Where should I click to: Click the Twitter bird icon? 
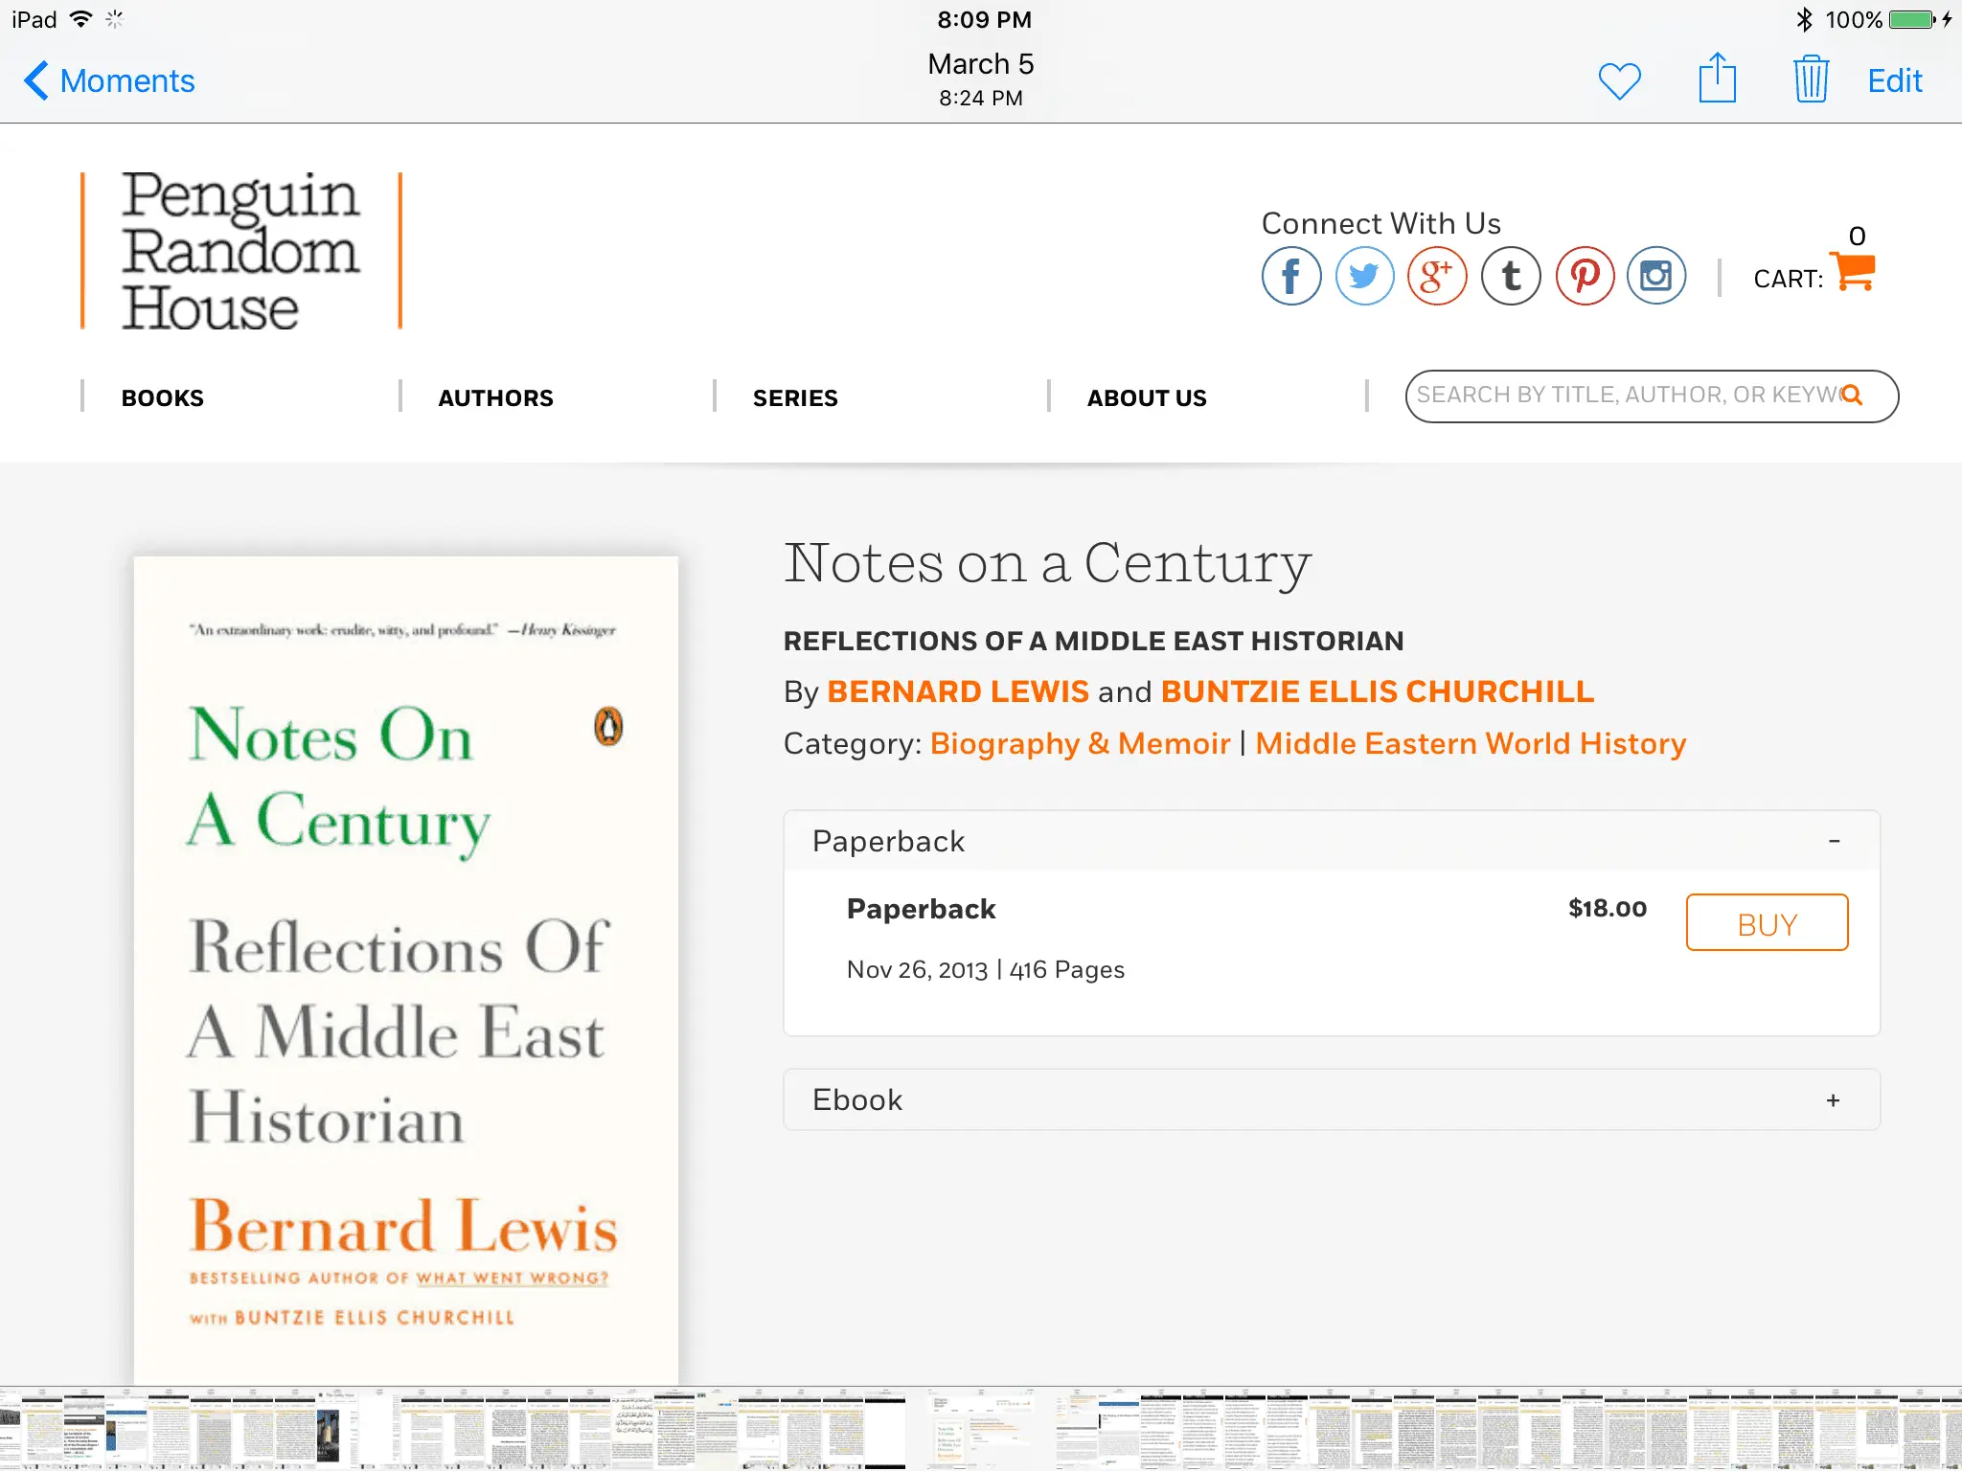(1364, 277)
